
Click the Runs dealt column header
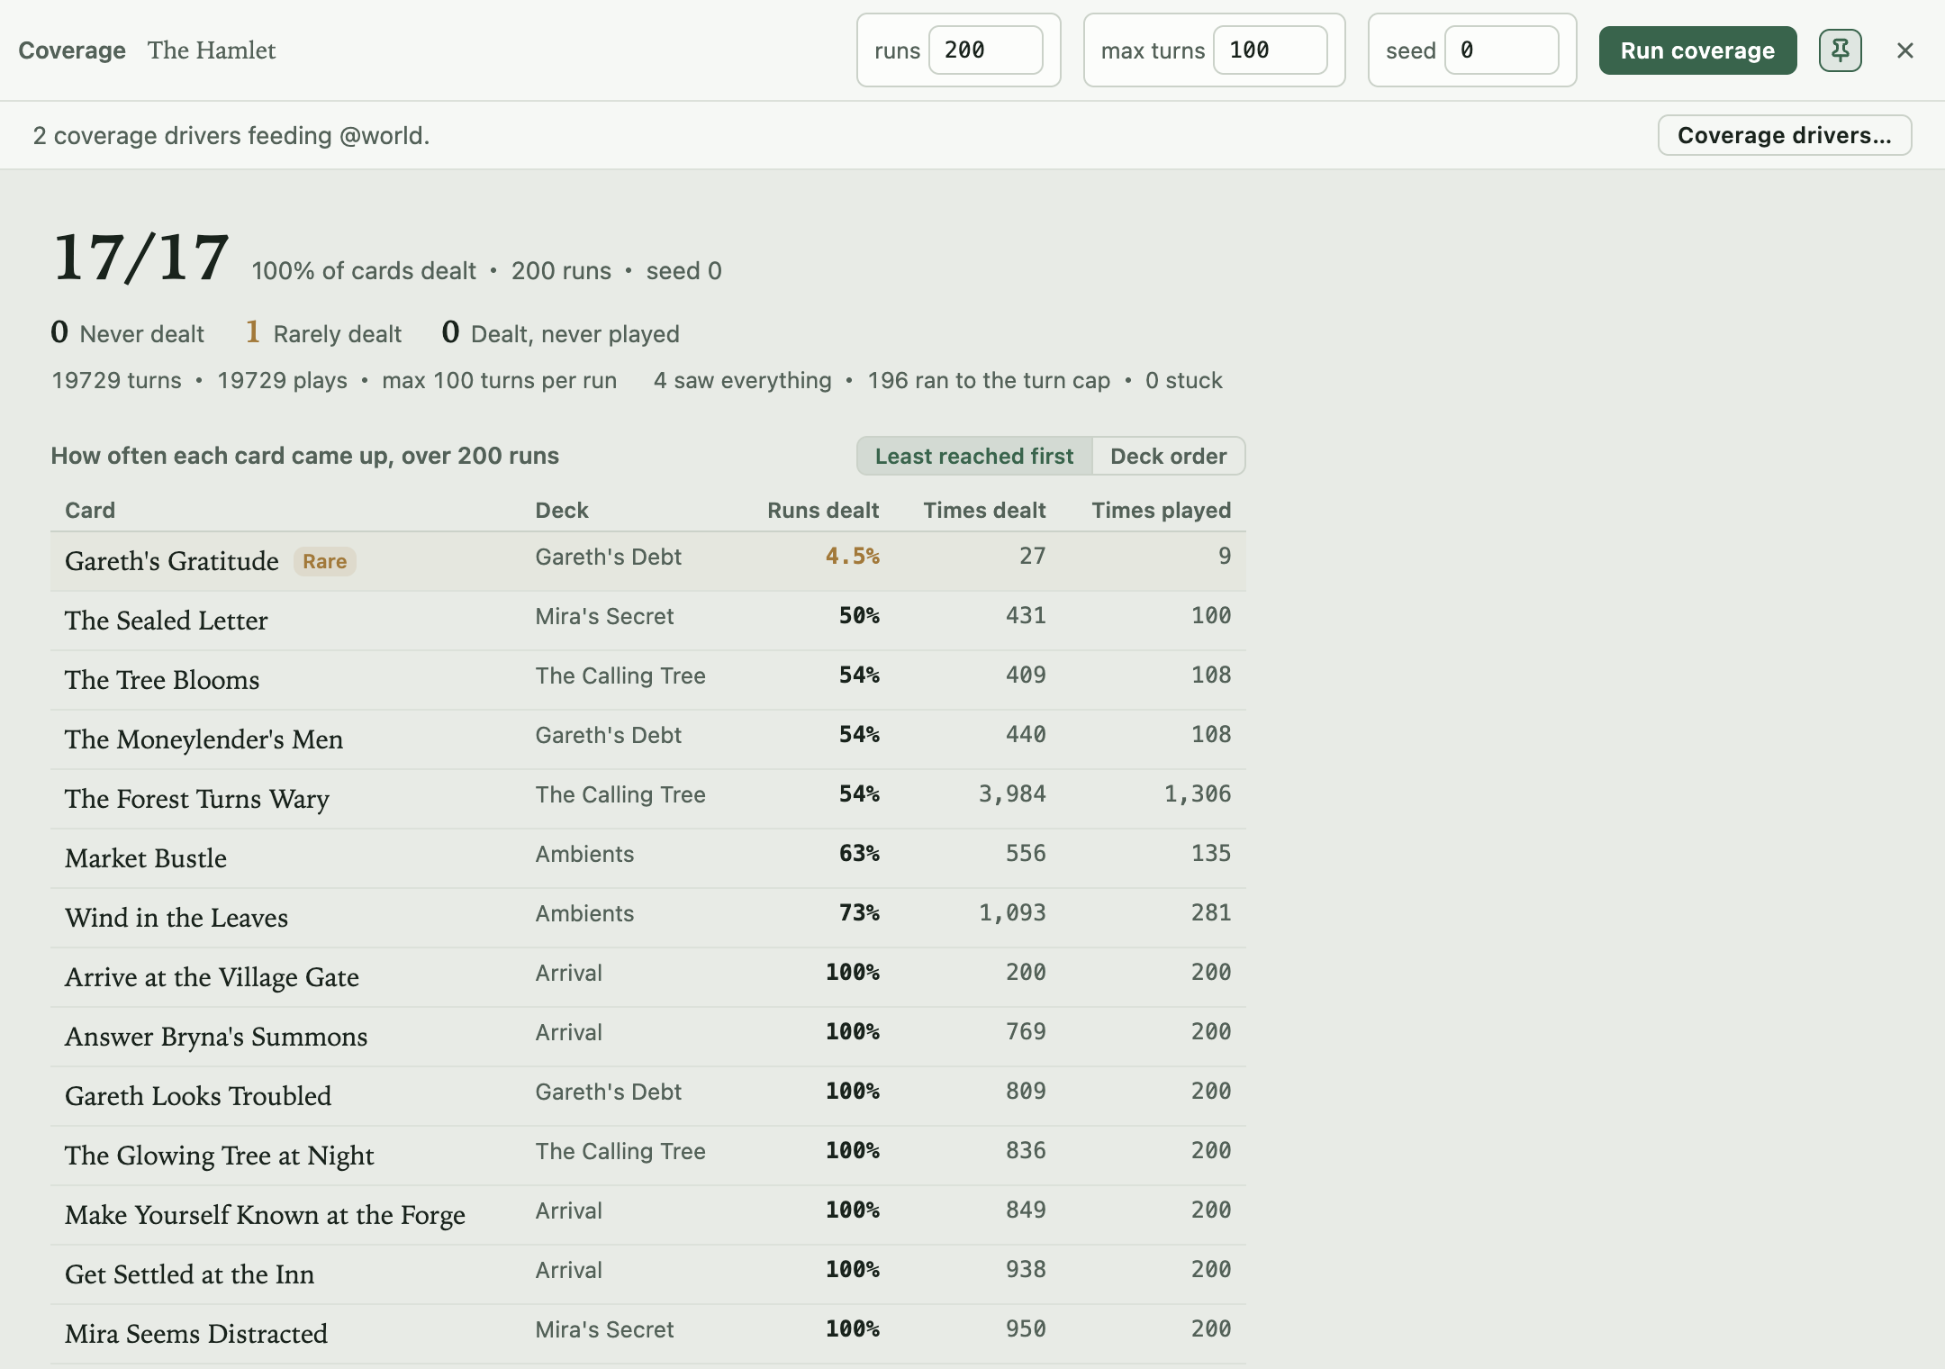pos(823,510)
